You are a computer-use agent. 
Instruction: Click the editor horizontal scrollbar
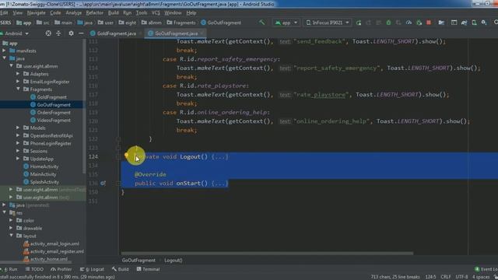(x=267, y=254)
